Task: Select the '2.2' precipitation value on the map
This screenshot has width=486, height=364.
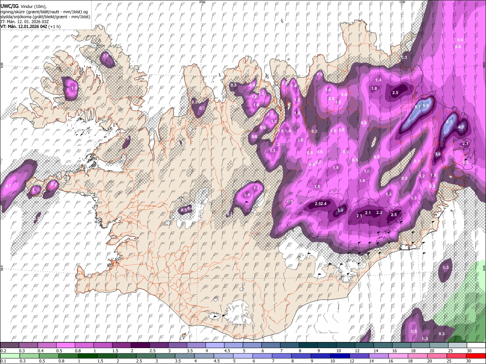Action: coord(379,213)
